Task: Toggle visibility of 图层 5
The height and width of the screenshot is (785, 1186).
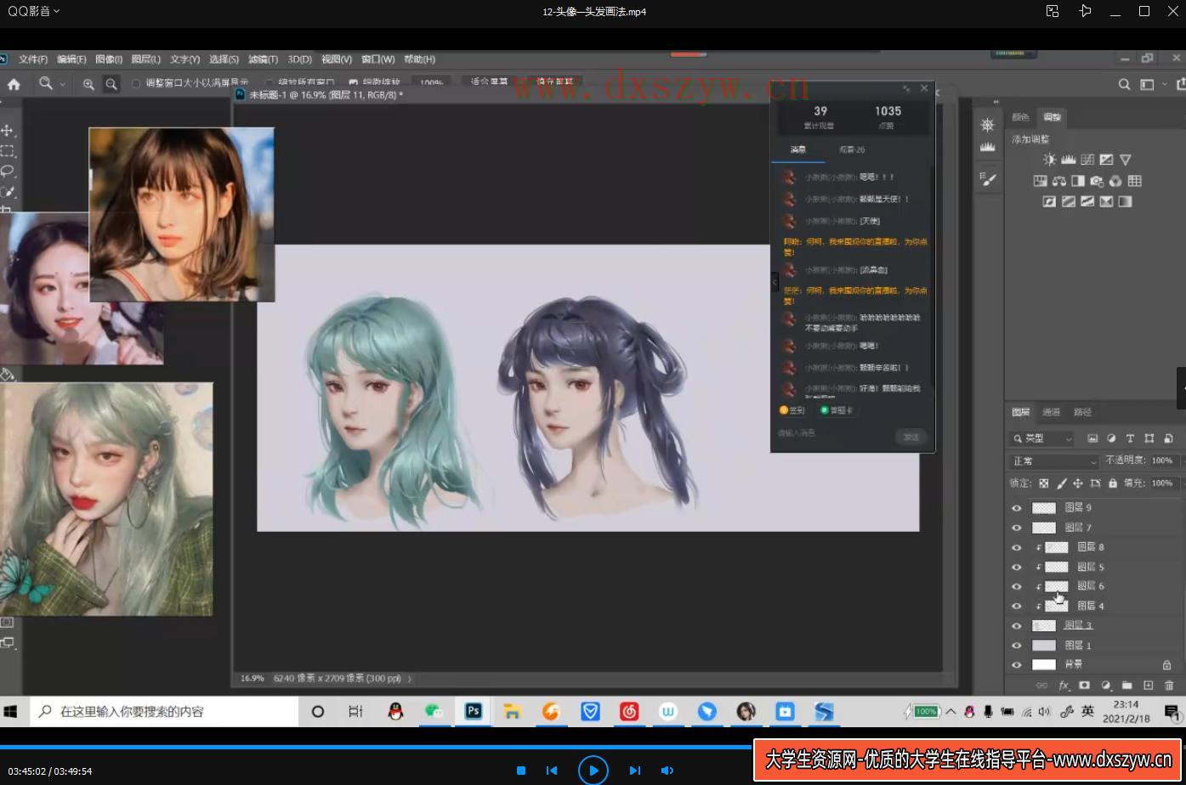Action: click(x=1016, y=567)
